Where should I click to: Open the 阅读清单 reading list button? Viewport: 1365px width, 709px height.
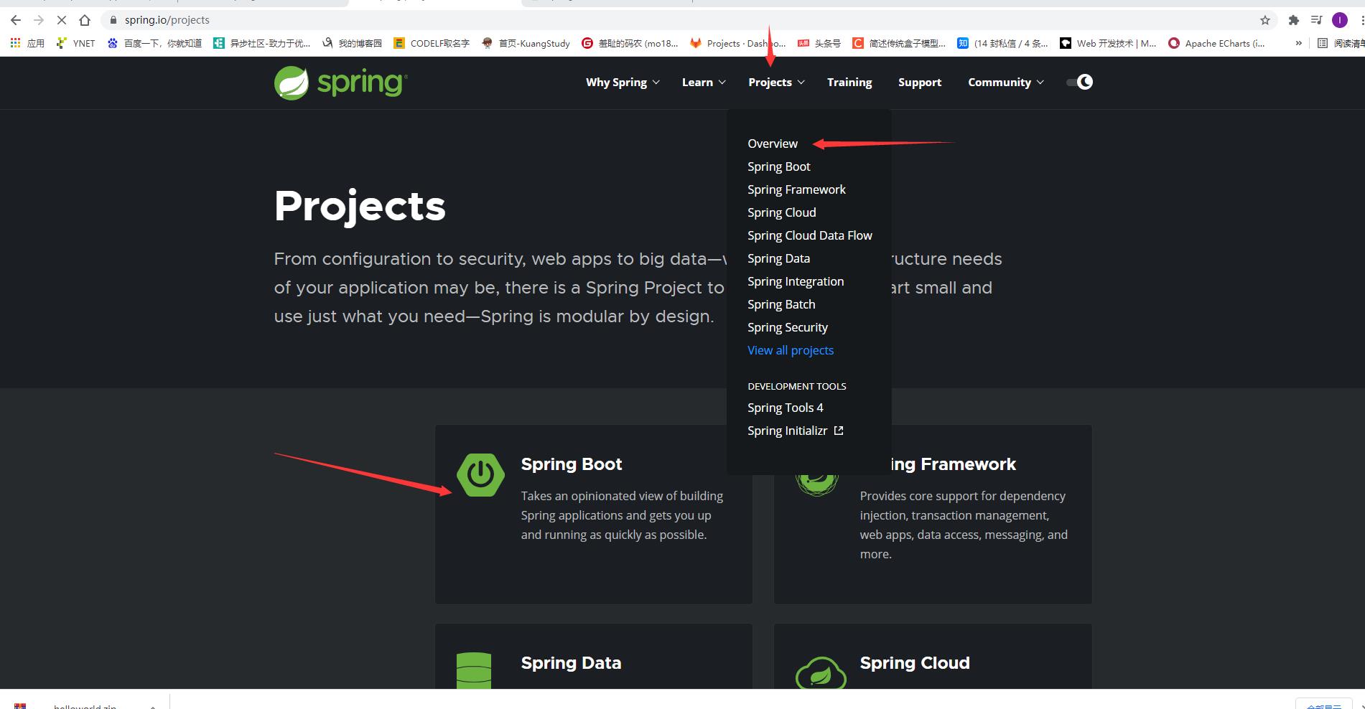click(x=1341, y=43)
